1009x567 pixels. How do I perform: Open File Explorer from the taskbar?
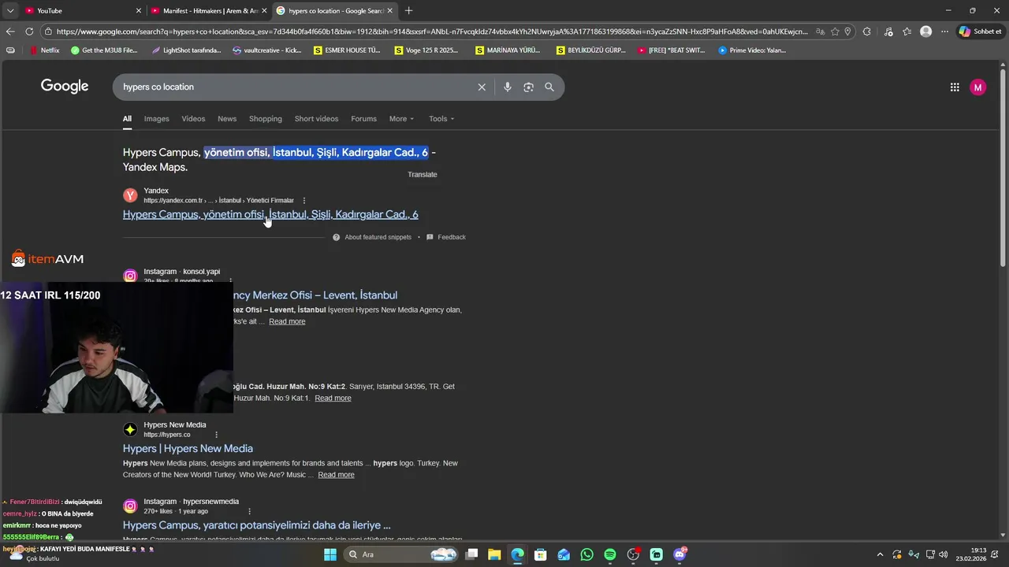click(494, 554)
